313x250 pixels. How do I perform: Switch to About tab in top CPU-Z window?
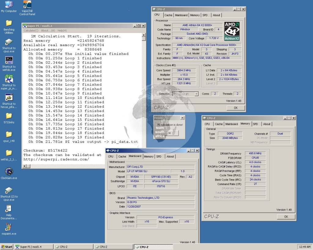(x=216, y=15)
